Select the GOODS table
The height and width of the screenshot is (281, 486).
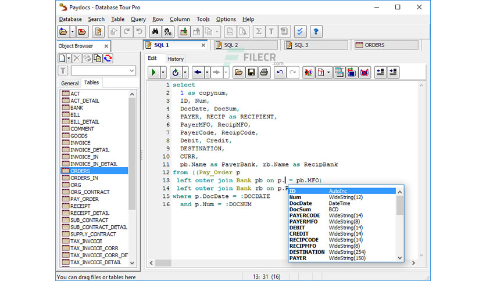(78, 136)
